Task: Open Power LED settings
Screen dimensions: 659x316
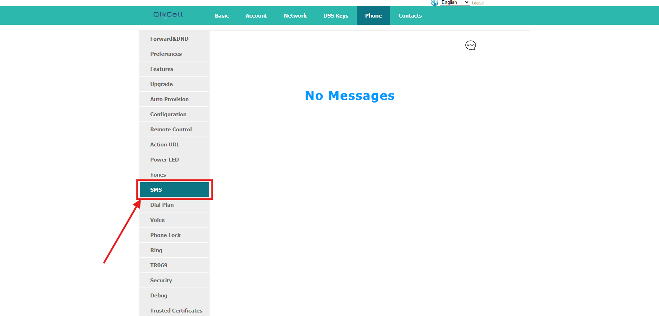Action: click(x=174, y=159)
